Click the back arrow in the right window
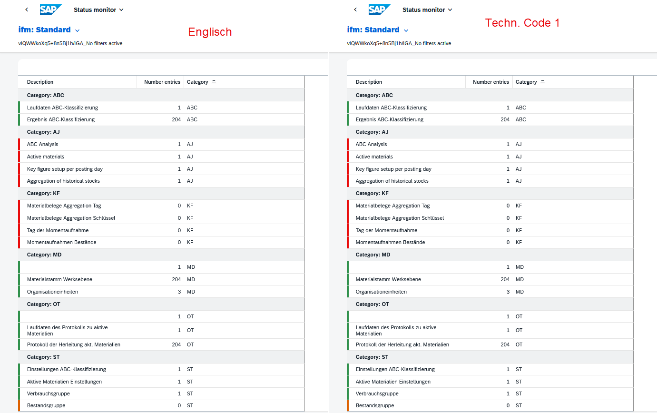Screen dimensions: 657x413 (x=355, y=10)
